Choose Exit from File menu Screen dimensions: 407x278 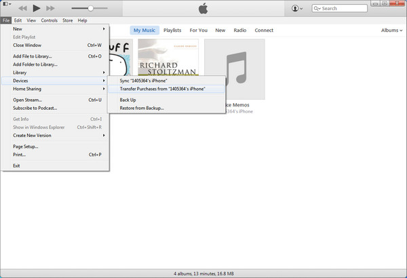point(55,165)
